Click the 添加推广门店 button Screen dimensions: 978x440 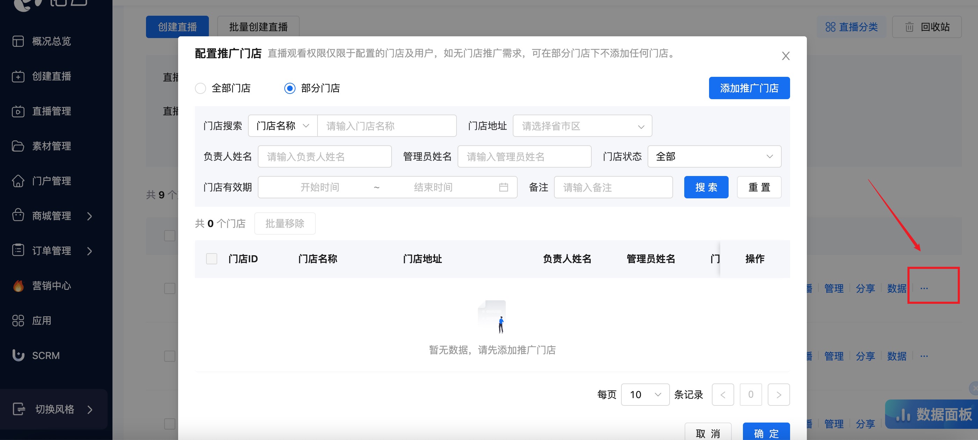749,88
